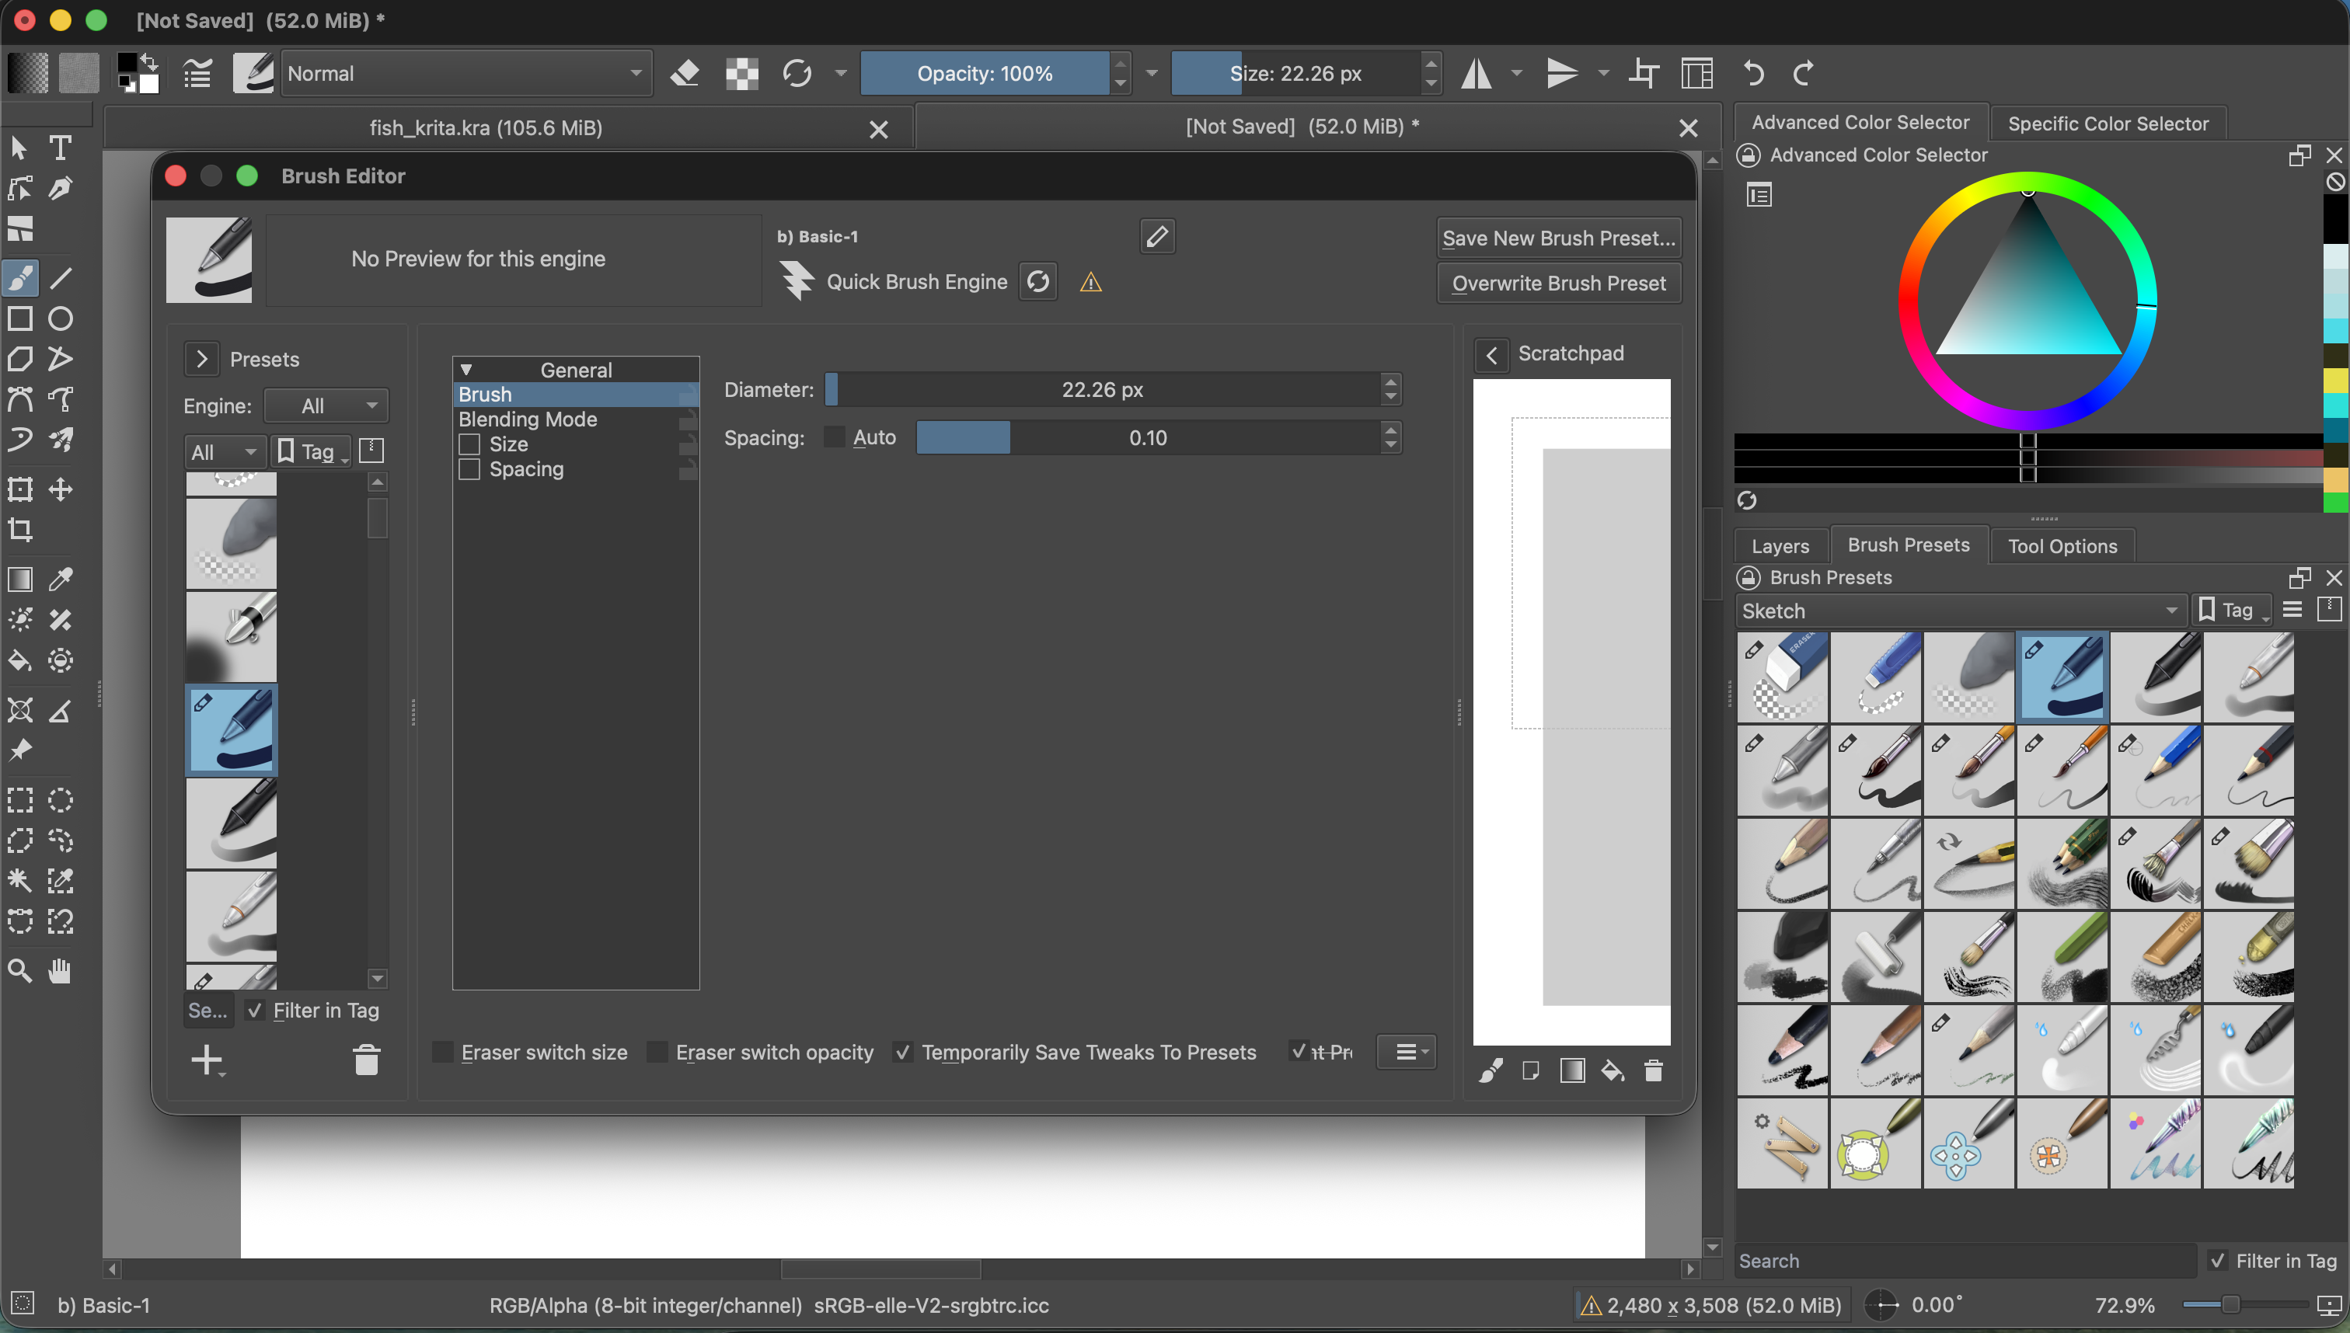Click the Undo arrow in toolbar
The image size is (2350, 1333).
click(x=1753, y=73)
